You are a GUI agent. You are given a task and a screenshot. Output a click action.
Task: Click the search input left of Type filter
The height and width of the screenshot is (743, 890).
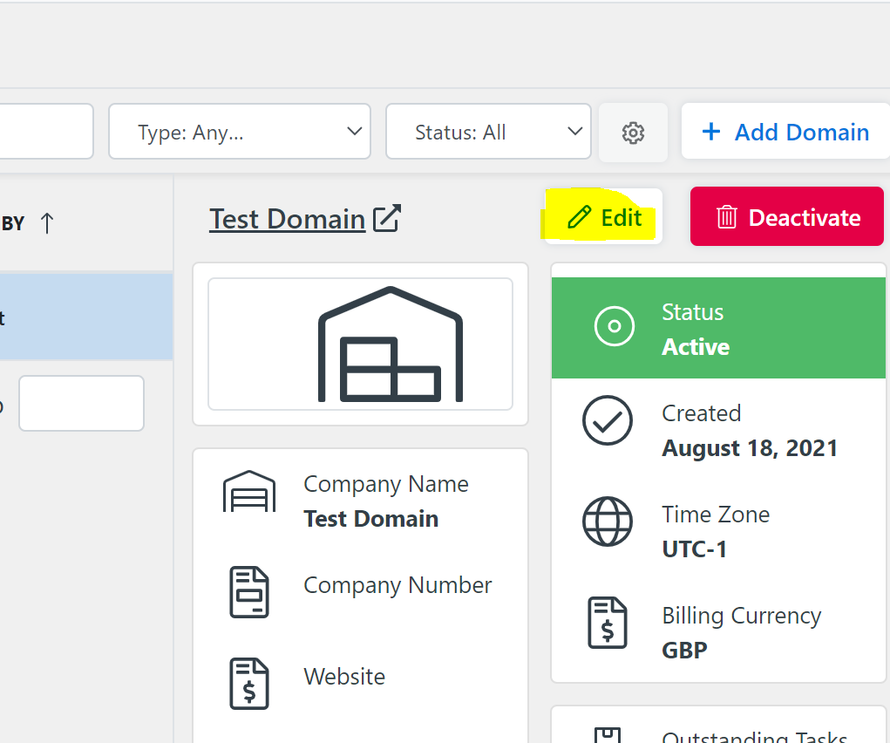click(46, 132)
